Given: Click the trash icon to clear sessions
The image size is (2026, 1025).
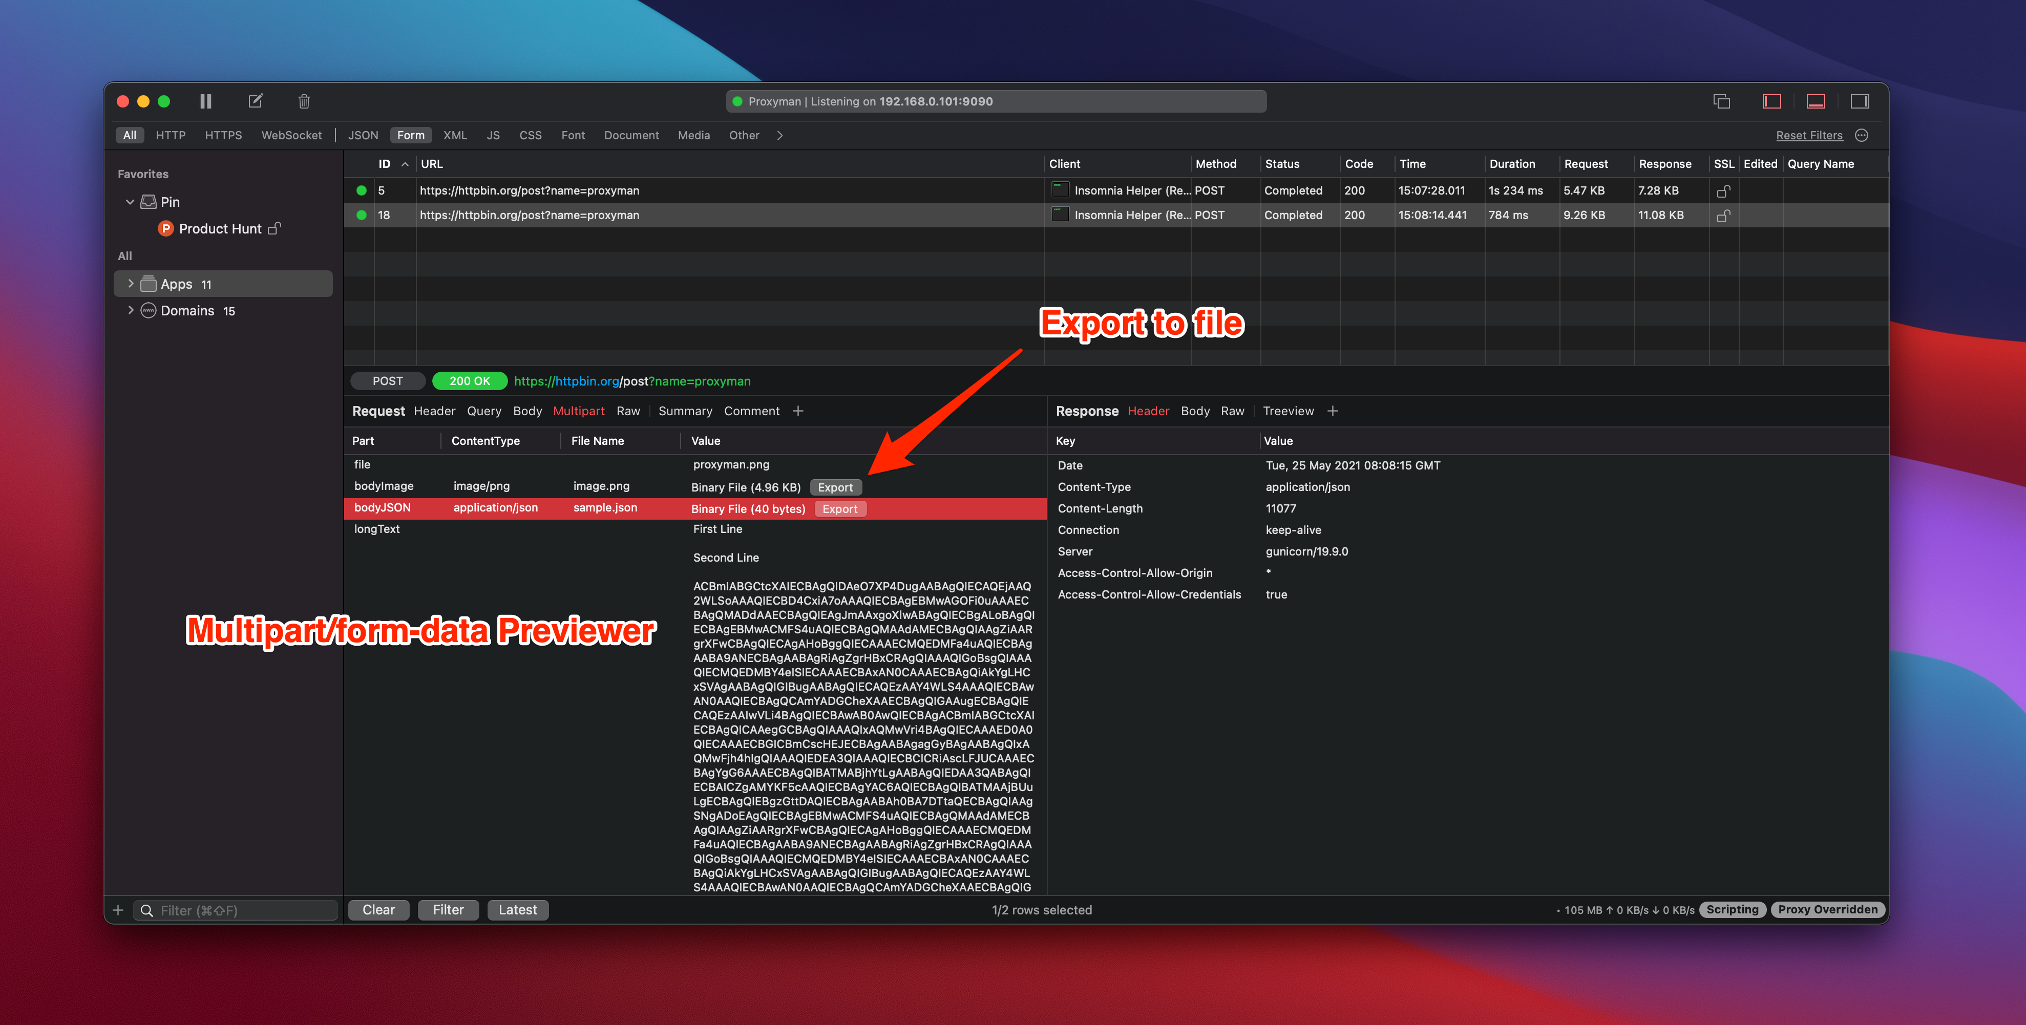Looking at the screenshot, I should coord(304,101).
